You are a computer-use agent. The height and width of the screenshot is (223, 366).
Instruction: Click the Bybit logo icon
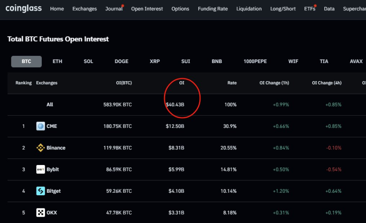(40, 169)
